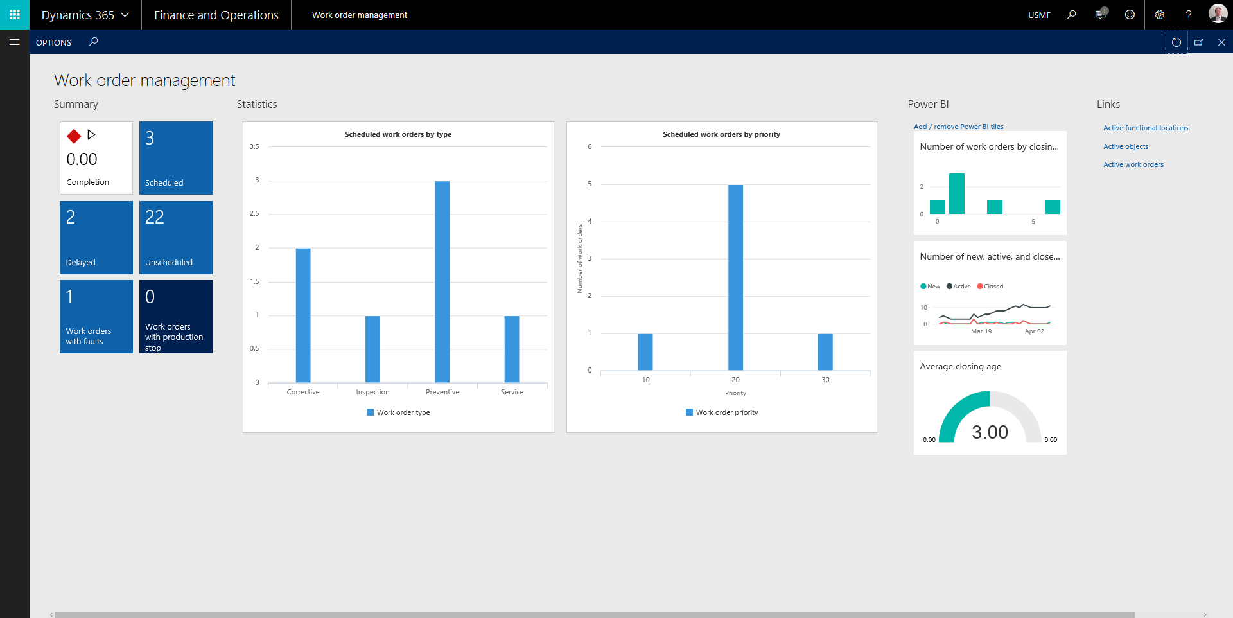The height and width of the screenshot is (618, 1233).
Task: Click Add / remove Power BI tiles
Action: coord(958,127)
